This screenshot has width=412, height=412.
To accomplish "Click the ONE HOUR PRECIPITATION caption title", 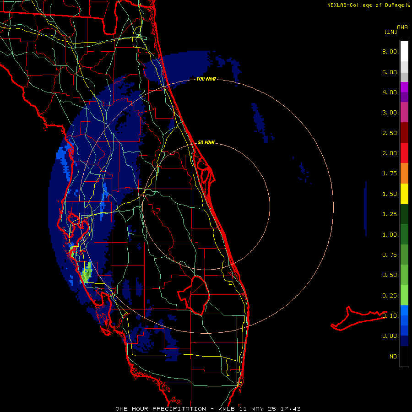I will (161, 409).
